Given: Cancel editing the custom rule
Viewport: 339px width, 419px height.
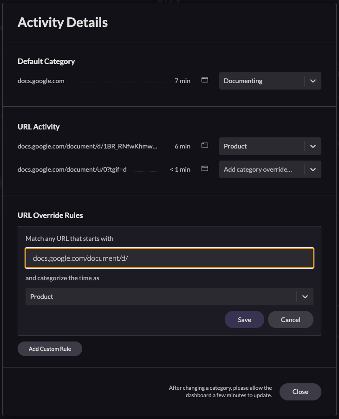Looking at the screenshot, I should [x=290, y=319].
